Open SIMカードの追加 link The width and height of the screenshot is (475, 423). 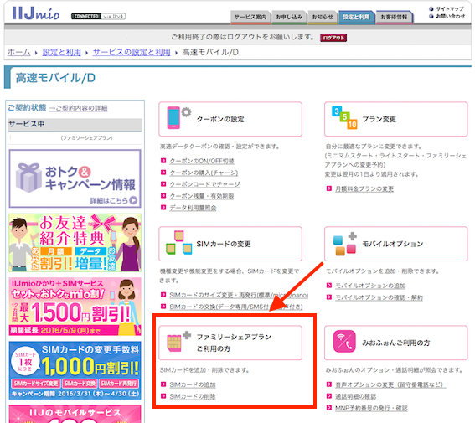point(193,384)
